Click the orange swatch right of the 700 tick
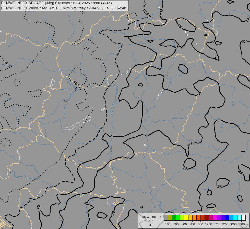This screenshot has height=229, width=250. click(x=194, y=218)
